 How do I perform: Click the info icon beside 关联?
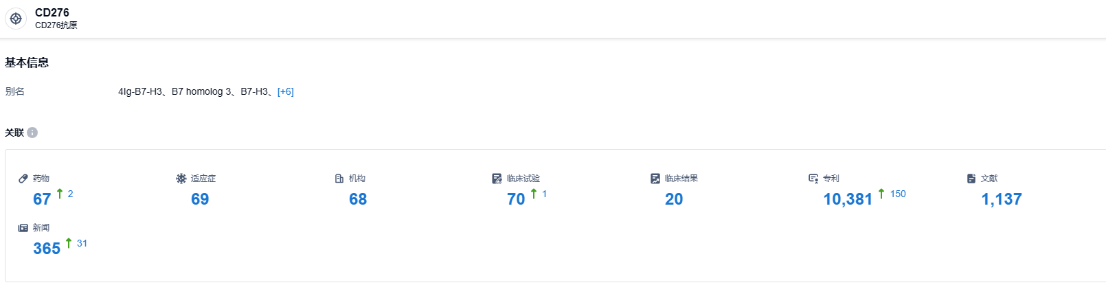[x=32, y=133]
